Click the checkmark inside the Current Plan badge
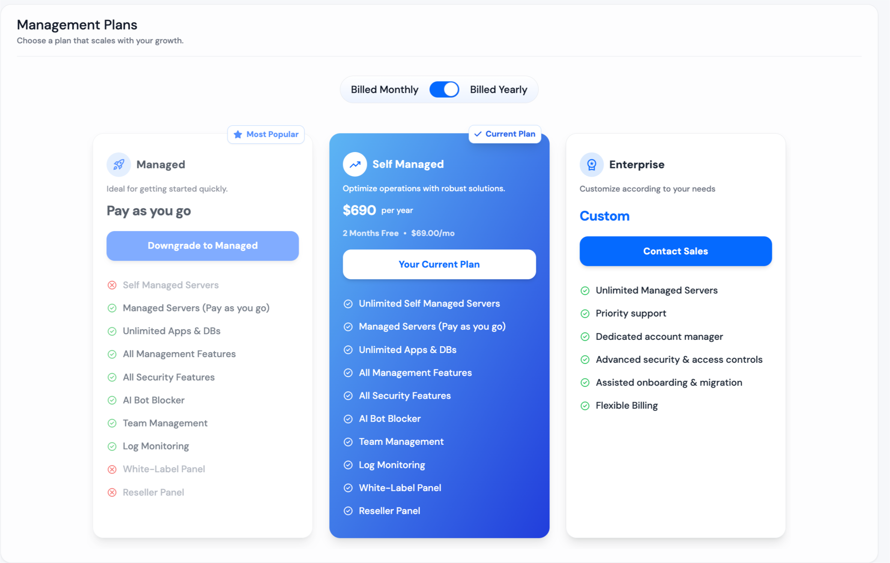Screen dimensions: 890x563 coord(478,134)
